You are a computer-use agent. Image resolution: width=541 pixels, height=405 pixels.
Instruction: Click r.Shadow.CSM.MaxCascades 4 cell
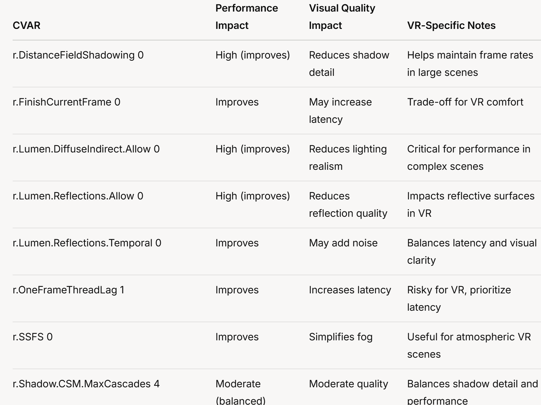coord(86,384)
